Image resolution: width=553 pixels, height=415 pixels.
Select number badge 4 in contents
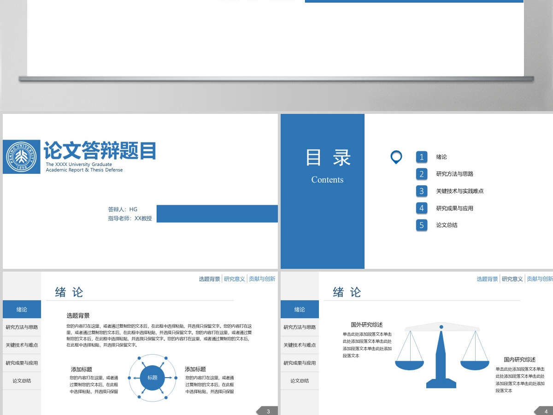[421, 208]
